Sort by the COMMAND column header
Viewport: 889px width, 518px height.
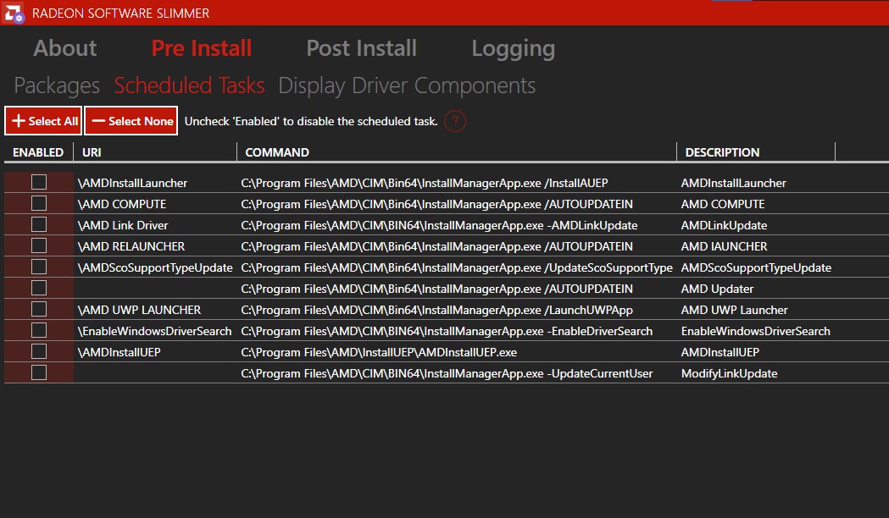(x=277, y=152)
